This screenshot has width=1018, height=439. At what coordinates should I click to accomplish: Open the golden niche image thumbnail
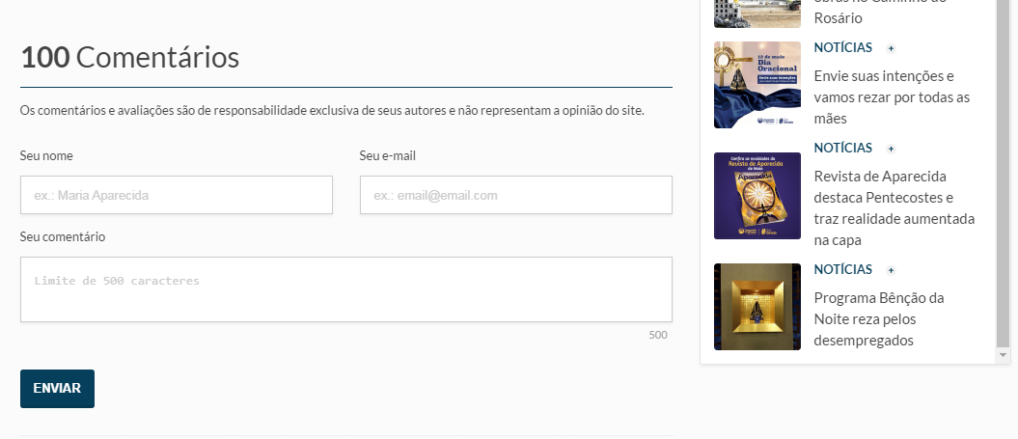pyautogui.click(x=757, y=306)
